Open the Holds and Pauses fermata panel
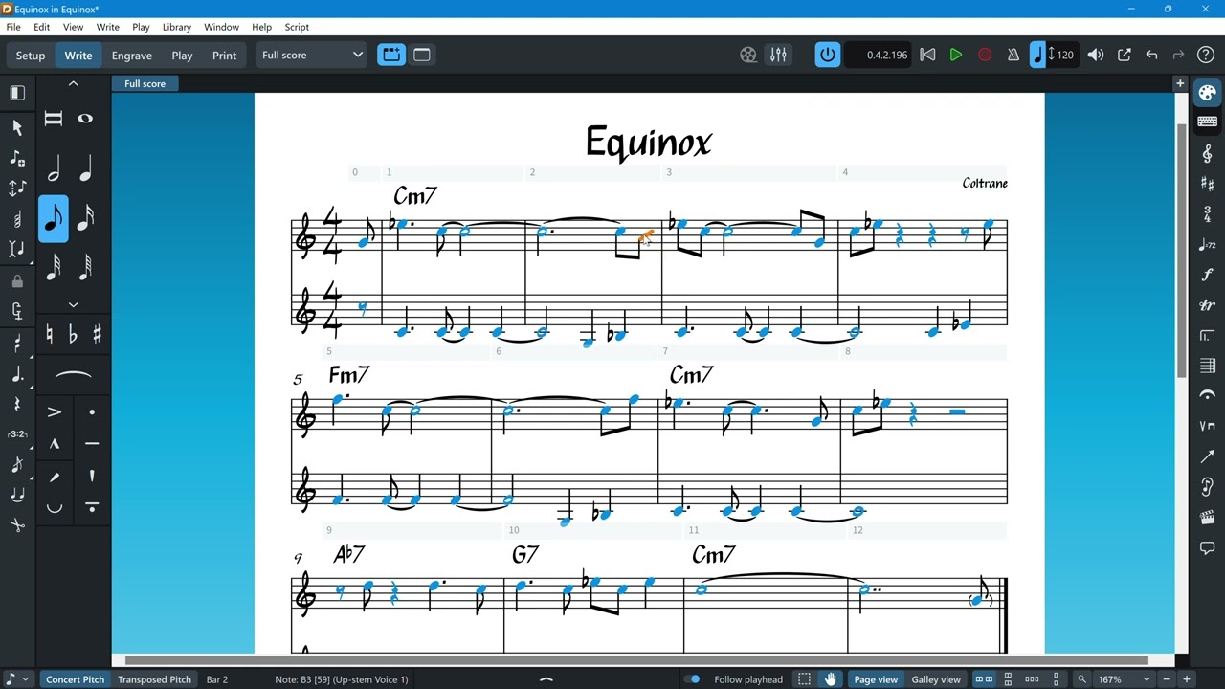Image resolution: width=1225 pixels, height=689 pixels. coord(1207,396)
